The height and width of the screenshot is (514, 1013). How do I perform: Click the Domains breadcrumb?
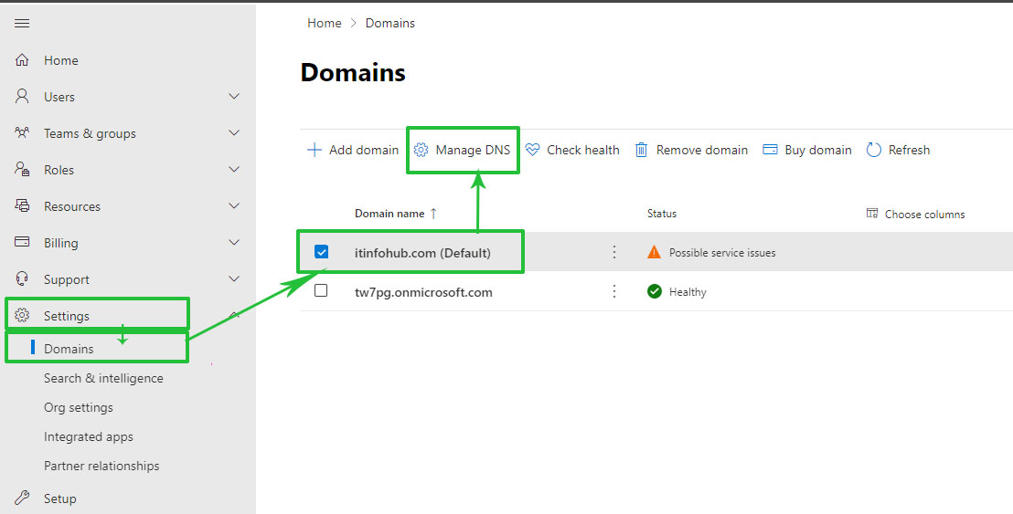click(x=390, y=23)
